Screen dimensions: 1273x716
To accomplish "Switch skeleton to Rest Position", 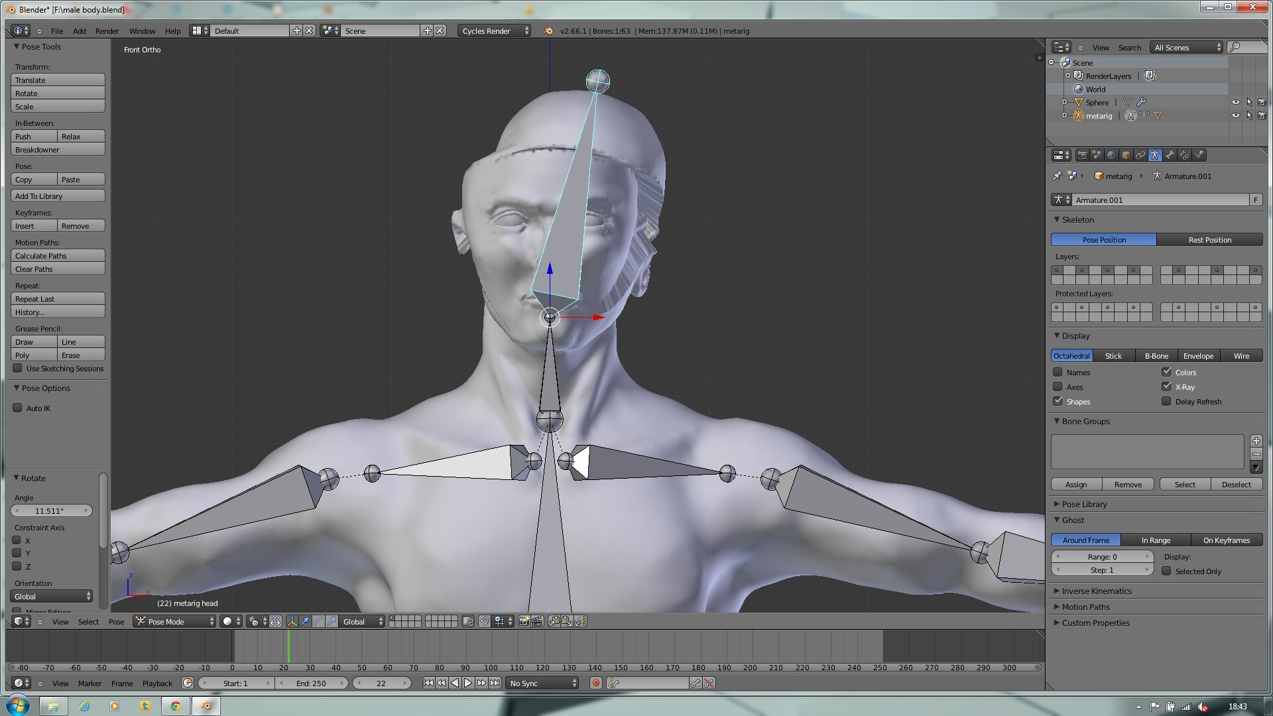I will [1209, 239].
